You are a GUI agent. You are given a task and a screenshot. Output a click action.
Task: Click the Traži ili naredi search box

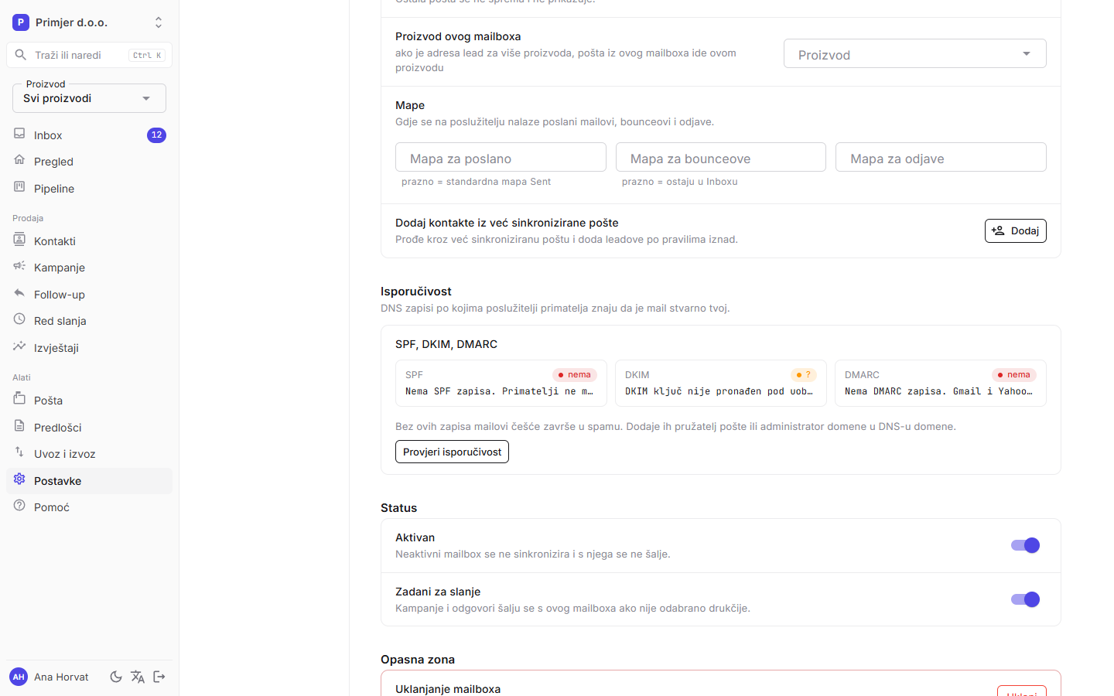[x=89, y=55]
